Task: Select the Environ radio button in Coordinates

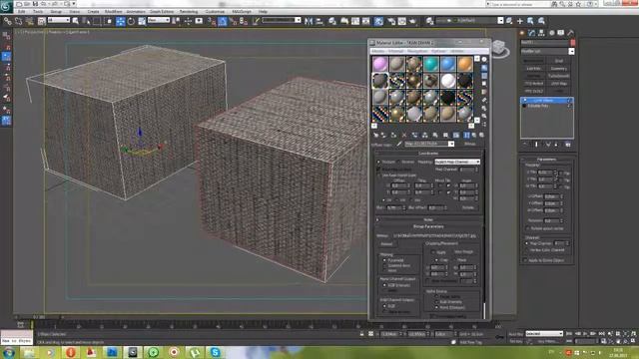Action: 399,162
